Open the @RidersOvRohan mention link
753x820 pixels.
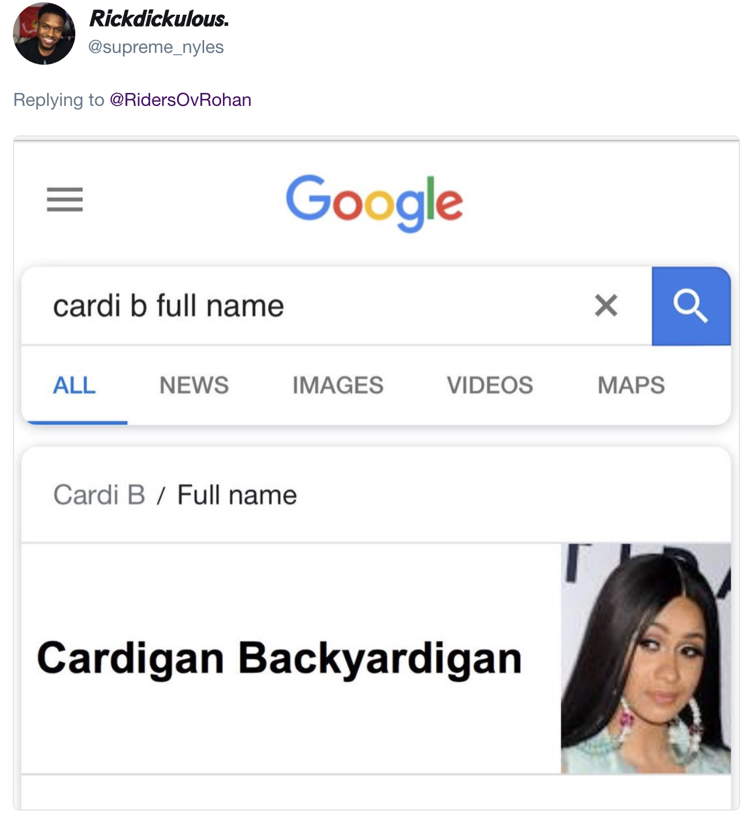[x=181, y=100]
